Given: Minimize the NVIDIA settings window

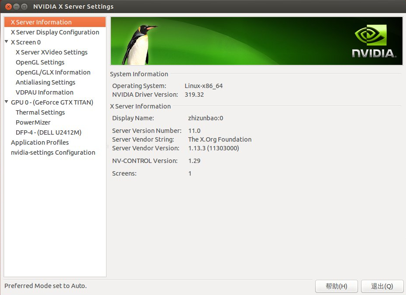Looking at the screenshot, I should click(16, 7).
